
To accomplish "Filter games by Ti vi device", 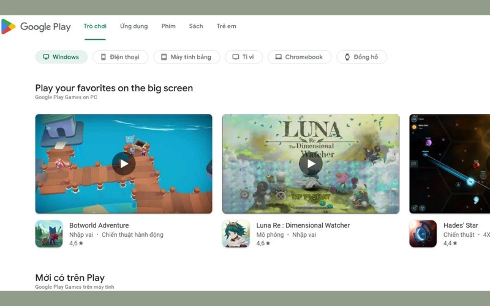I will 243,57.
